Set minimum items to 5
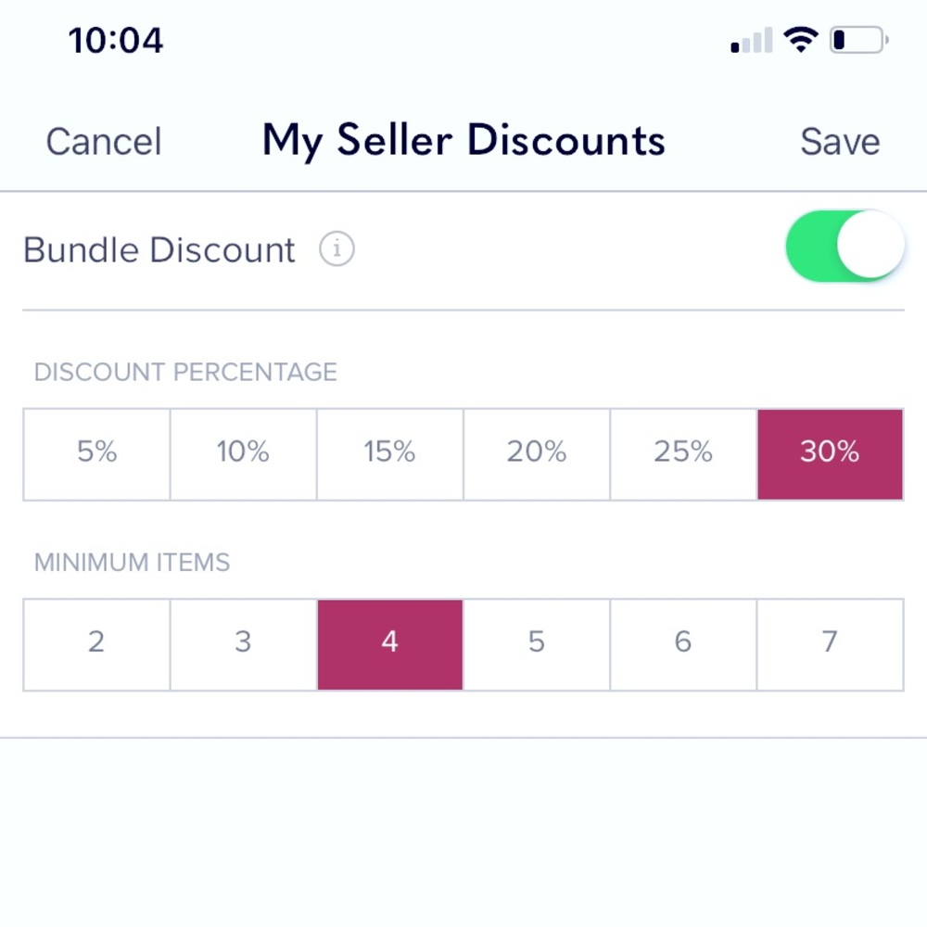927x927 pixels. pos(536,643)
